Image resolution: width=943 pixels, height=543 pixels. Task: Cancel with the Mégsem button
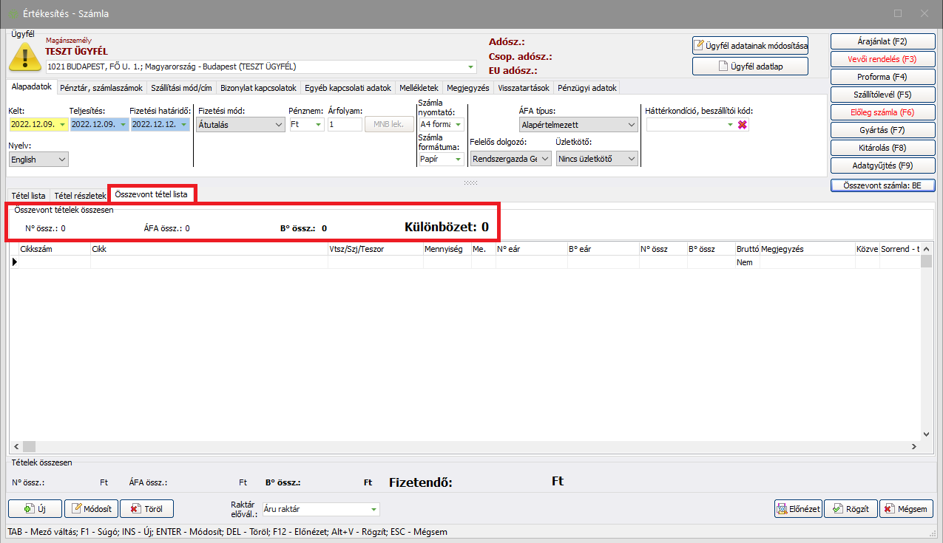tap(906, 508)
